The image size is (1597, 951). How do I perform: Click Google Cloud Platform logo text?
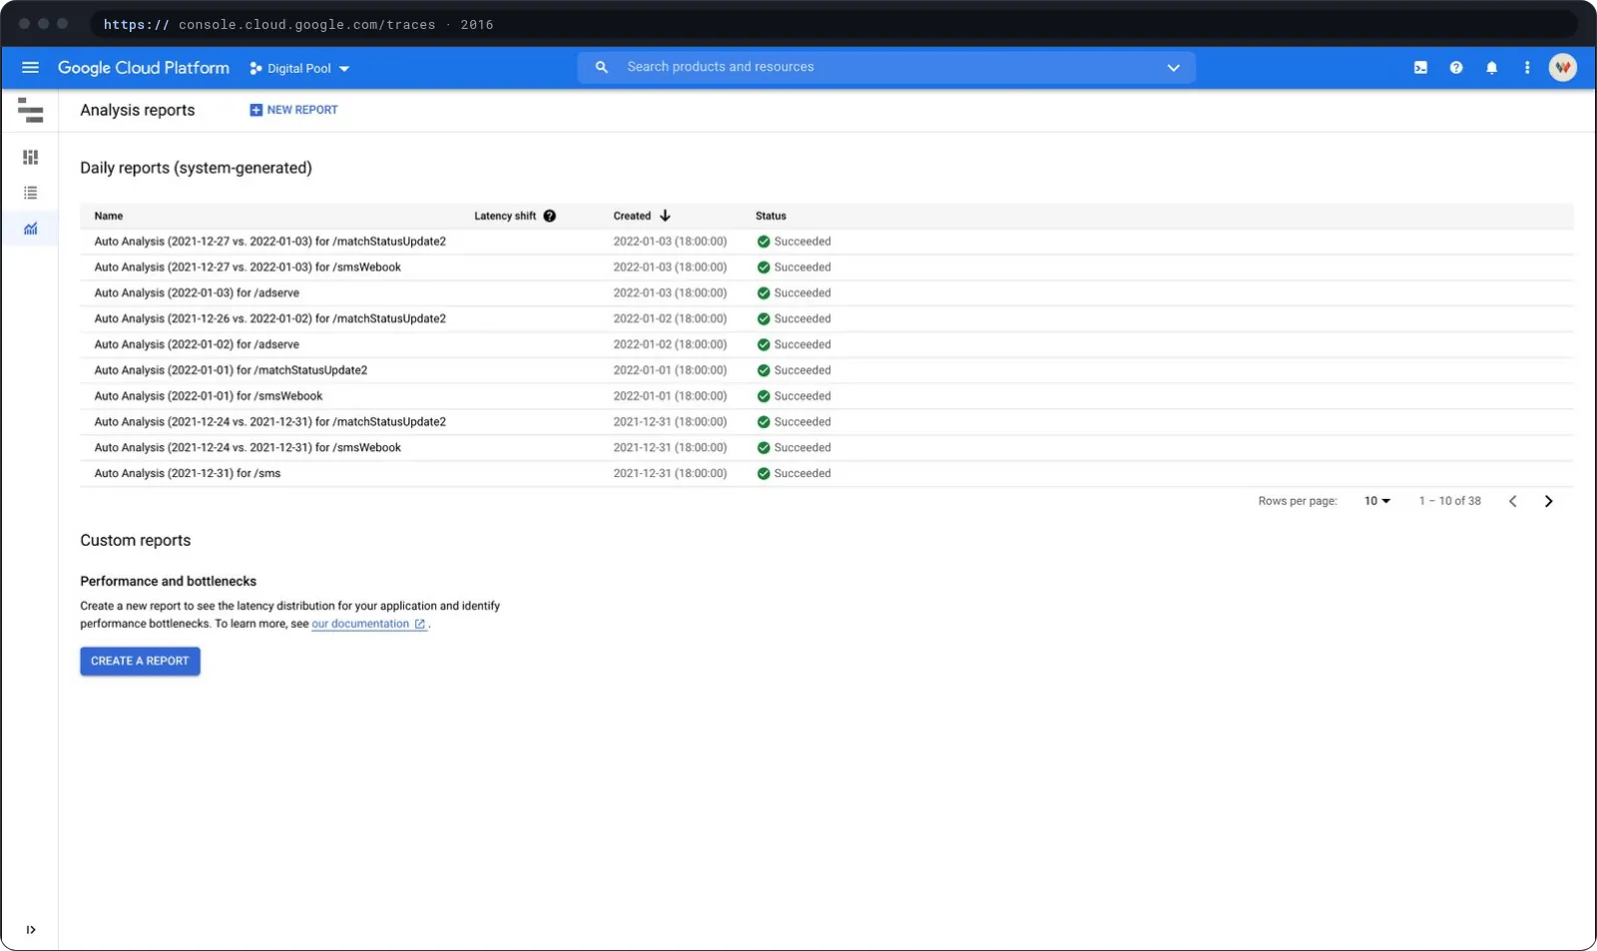coord(144,68)
